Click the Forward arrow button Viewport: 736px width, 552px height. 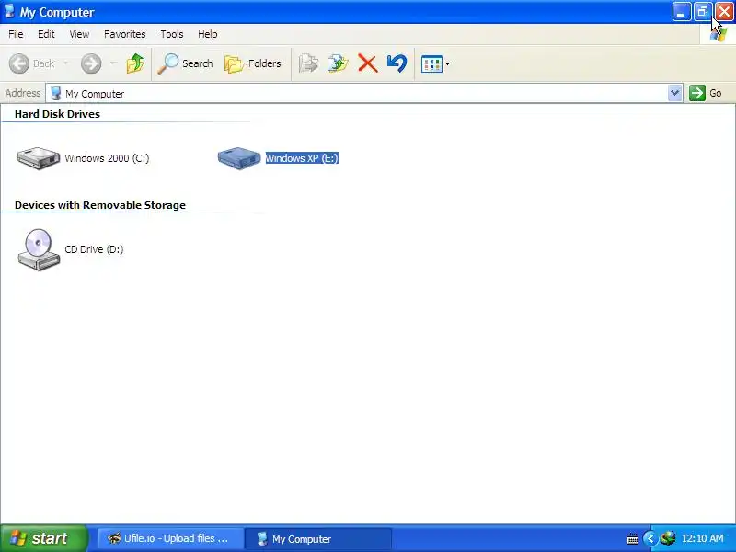[90, 63]
